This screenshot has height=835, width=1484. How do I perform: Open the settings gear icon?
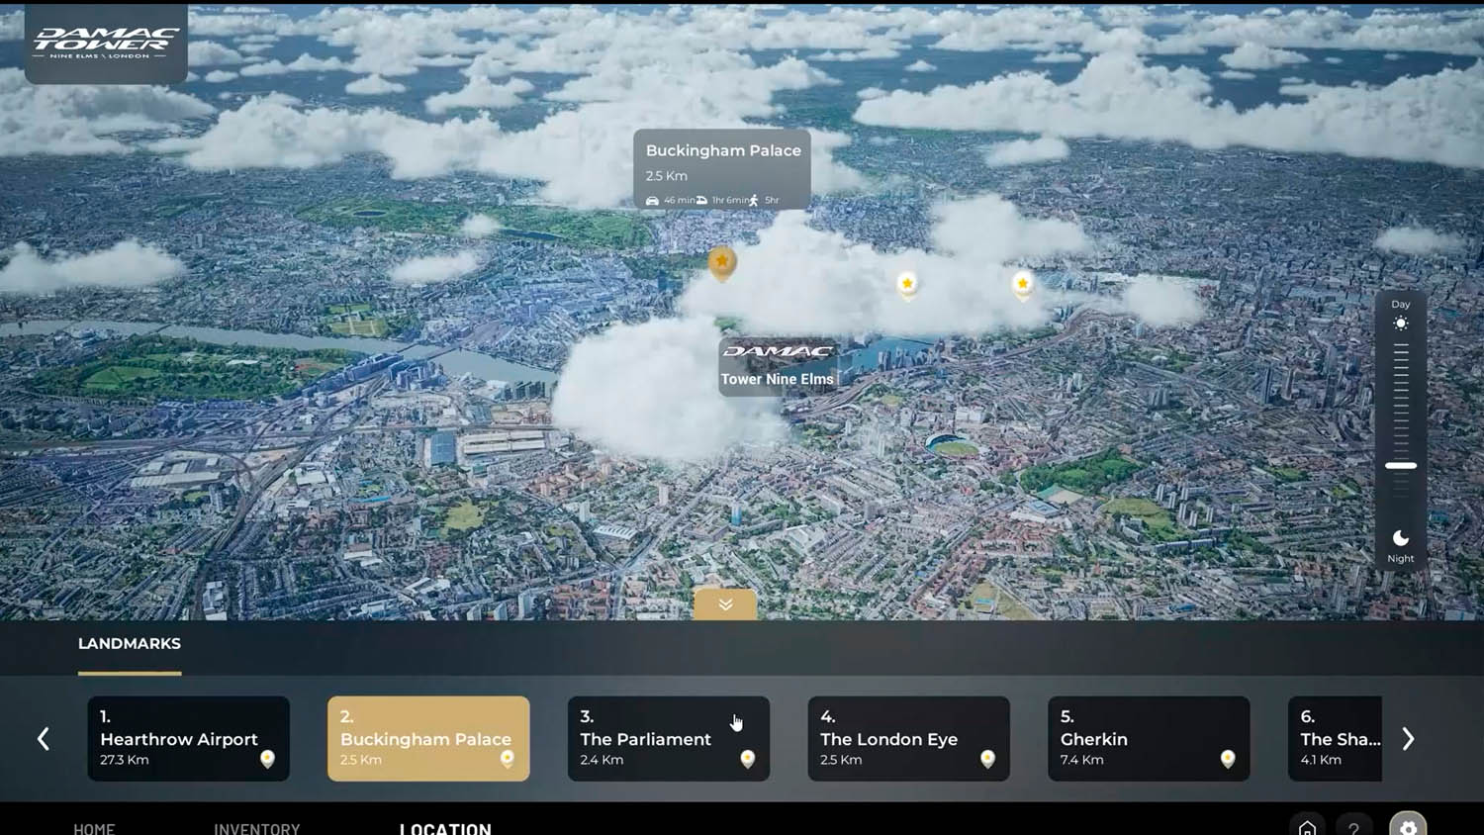[x=1408, y=825]
